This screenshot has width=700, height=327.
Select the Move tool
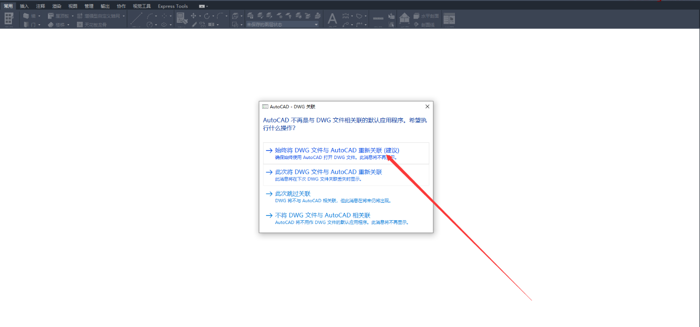coord(193,16)
